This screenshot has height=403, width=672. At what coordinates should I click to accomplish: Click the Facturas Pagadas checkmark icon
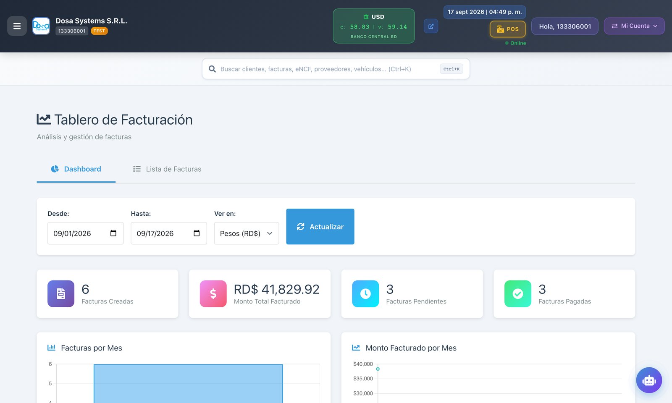pyautogui.click(x=518, y=294)
